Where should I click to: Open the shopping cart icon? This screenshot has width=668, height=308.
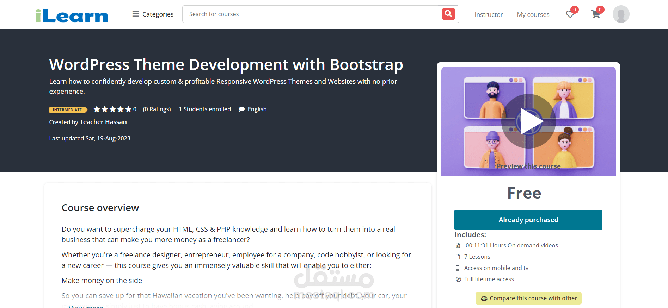coord(596,14)
